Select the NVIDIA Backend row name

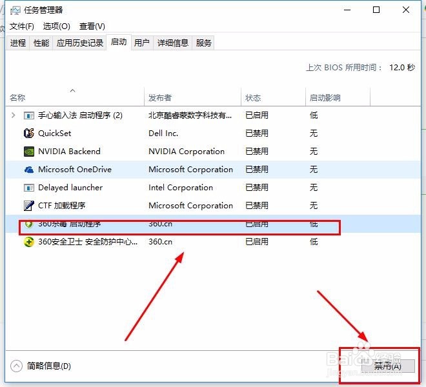69,152
